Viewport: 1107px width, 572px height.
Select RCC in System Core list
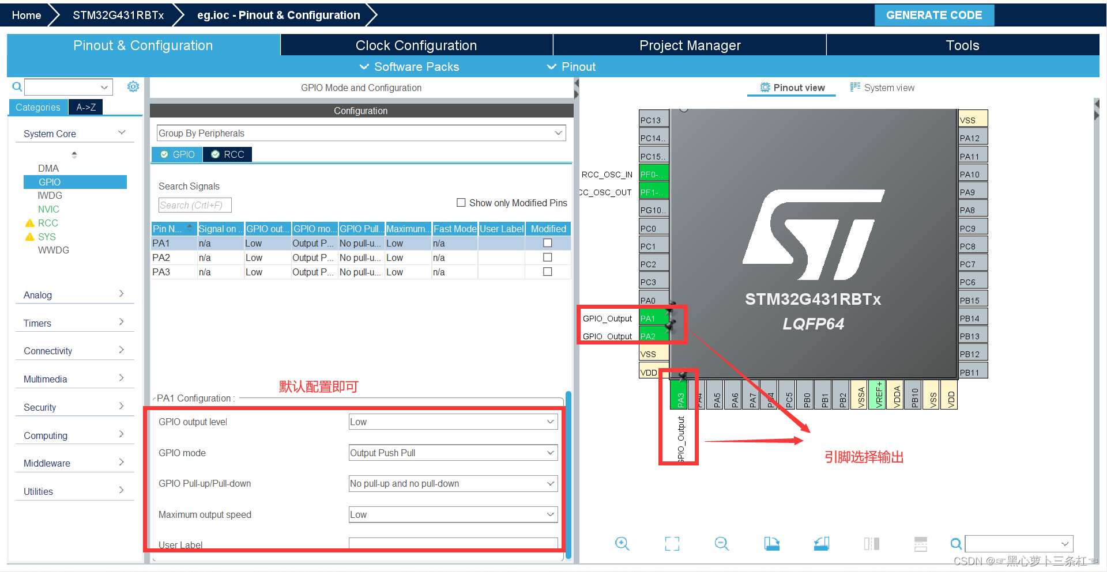tap(48, 223)
